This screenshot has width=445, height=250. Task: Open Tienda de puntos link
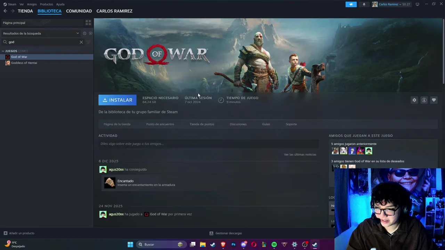point(202,124)
